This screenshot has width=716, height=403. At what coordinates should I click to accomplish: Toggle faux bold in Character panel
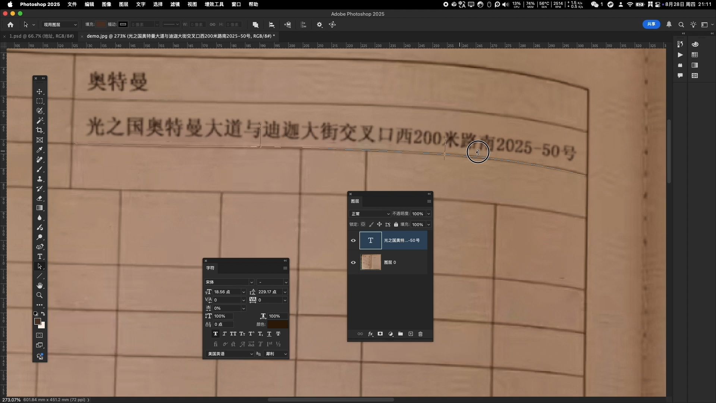216,334
